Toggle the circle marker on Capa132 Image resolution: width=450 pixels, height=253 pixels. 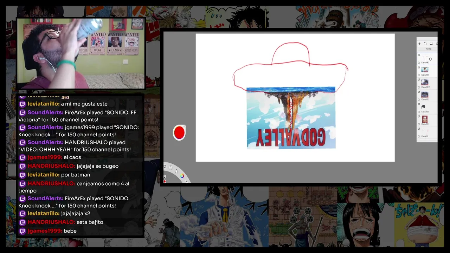click(x=419, y=99)
